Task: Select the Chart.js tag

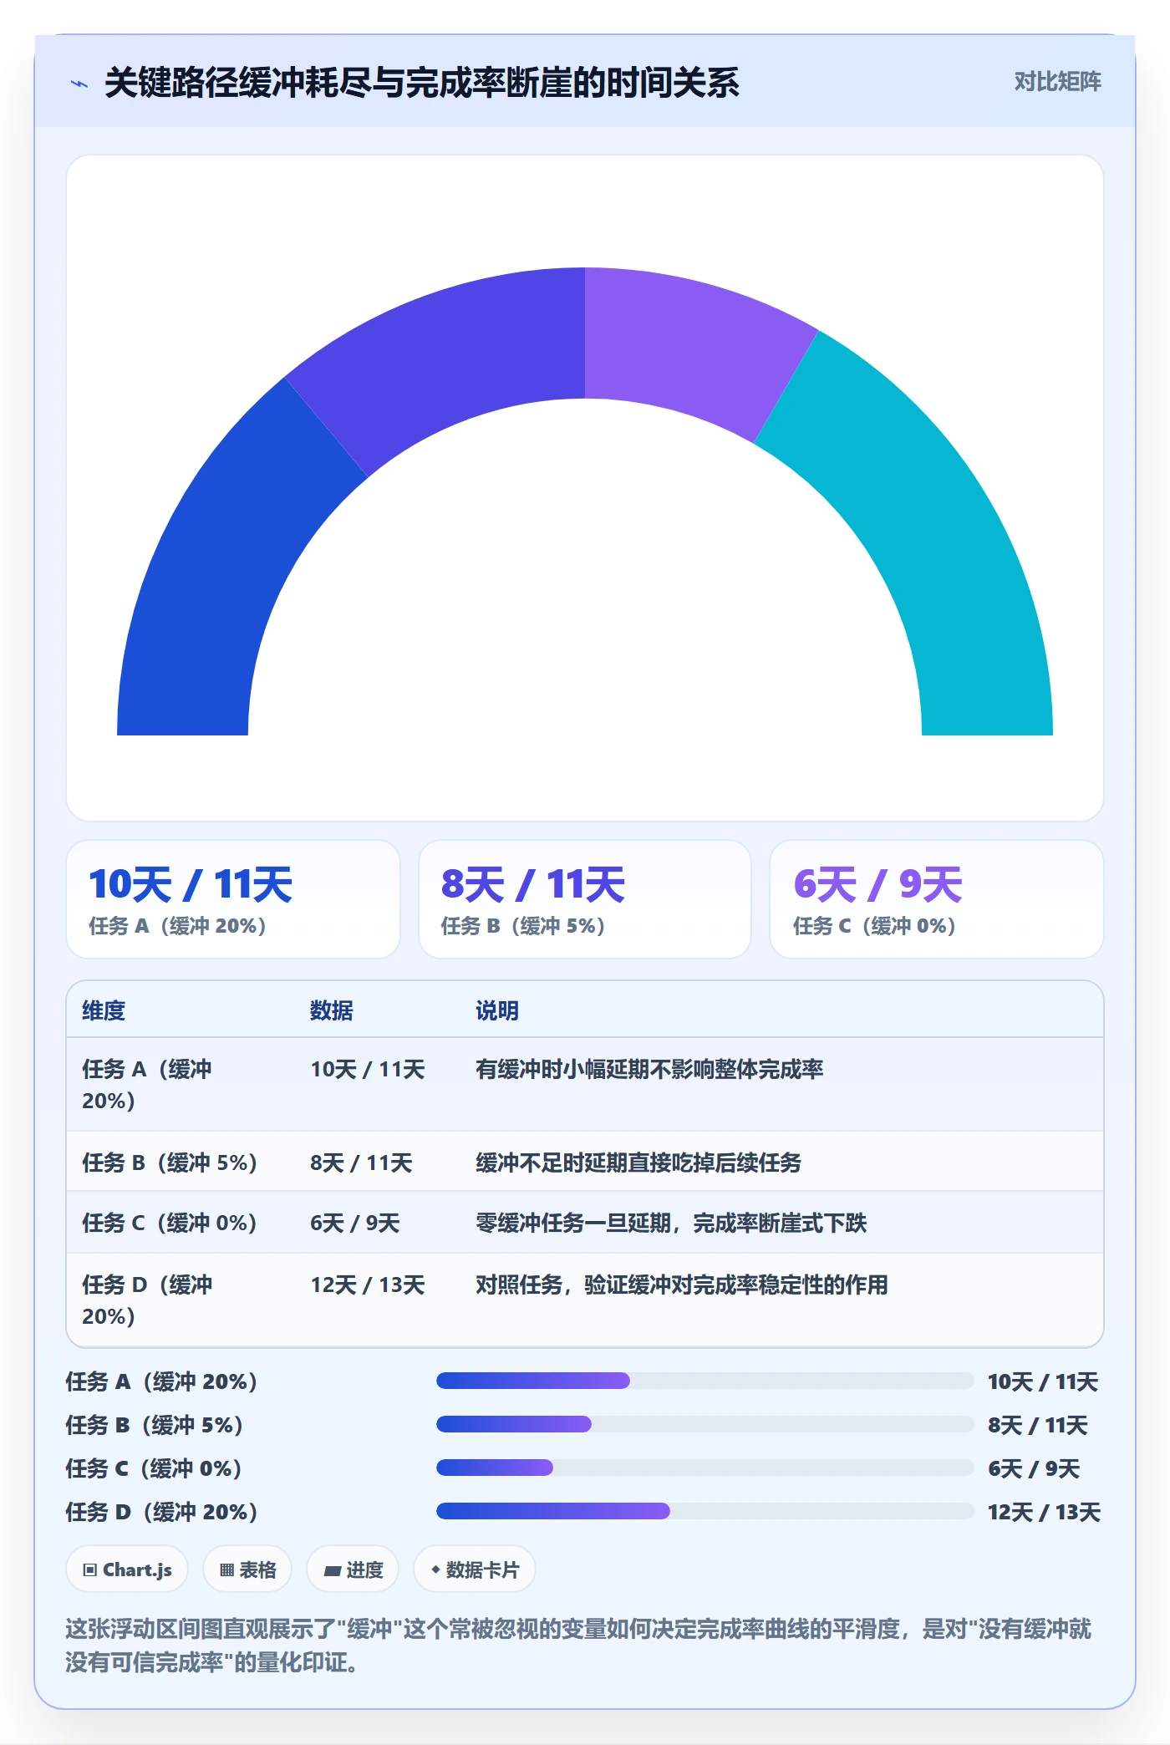Action: coord(127,1569)
